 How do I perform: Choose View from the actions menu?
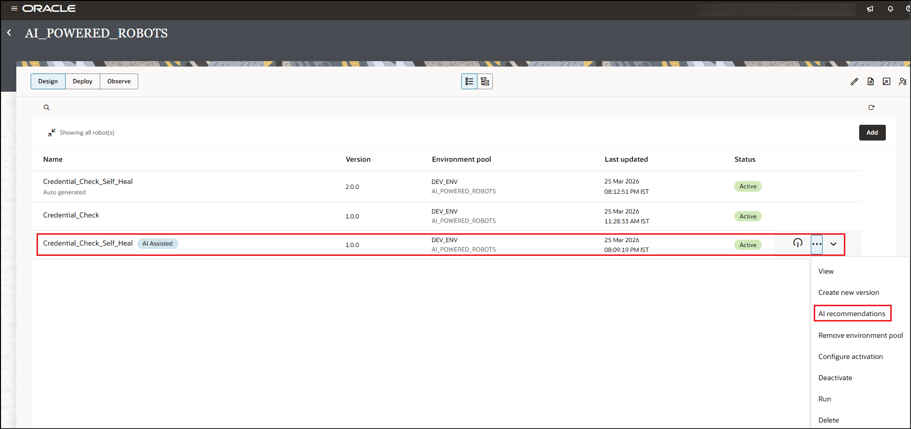click(x=826, y=271)
